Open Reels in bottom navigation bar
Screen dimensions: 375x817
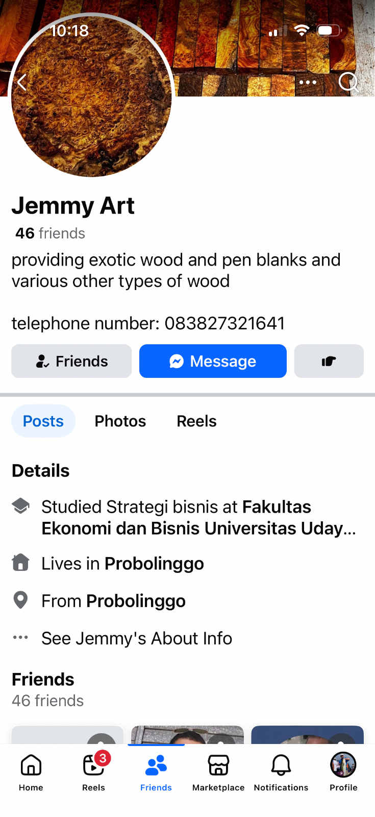pyautogui.click(x=94, y=771)
